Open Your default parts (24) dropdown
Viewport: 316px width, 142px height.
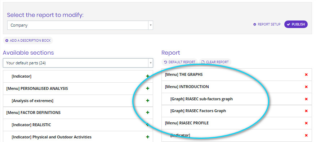point(78,63)
